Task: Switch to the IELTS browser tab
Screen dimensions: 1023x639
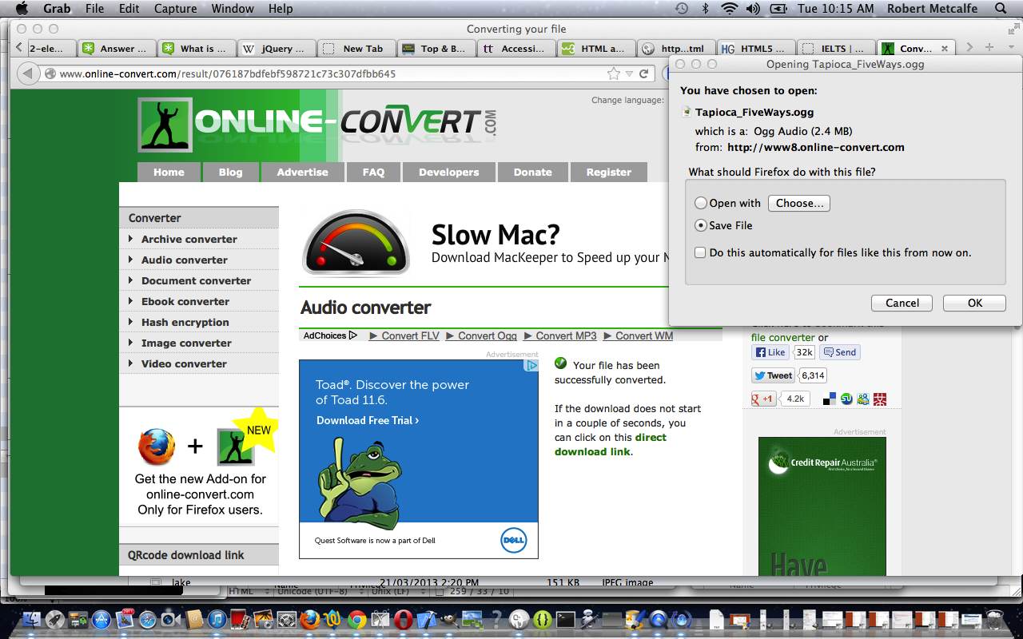Action: (836, 49)
